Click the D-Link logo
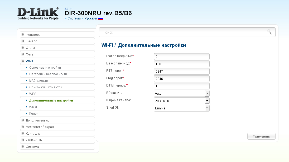The width and height of the screenshot is (289, 162). click(38, 14)
